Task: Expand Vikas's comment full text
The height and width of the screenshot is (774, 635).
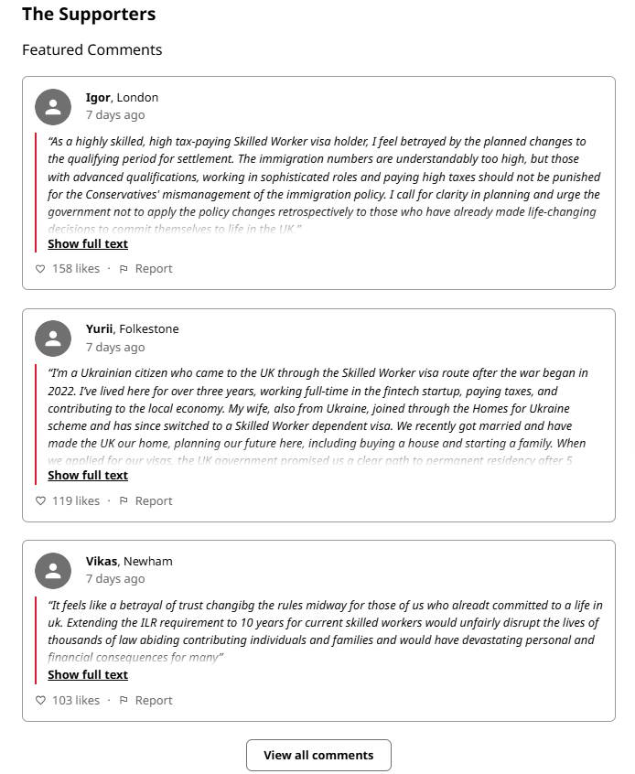Action: (x=88, y=675)
